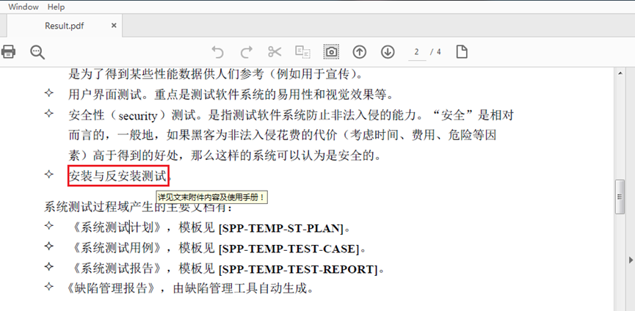Go to previous page arrow
635x311 pixels.
[x=359, y=52]
